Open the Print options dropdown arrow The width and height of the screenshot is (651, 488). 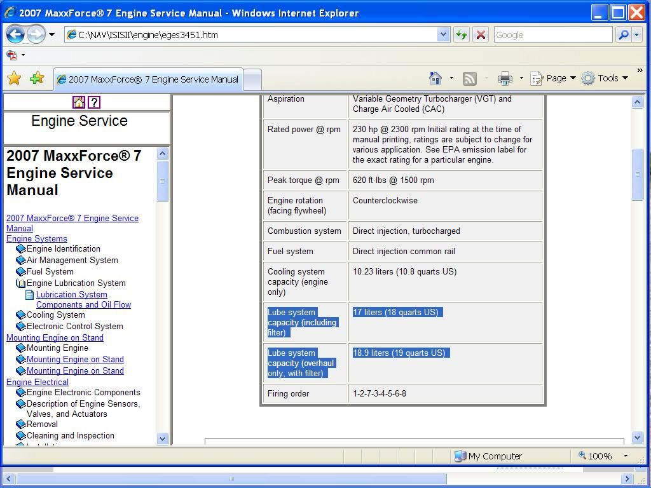[x=521, y=78]
